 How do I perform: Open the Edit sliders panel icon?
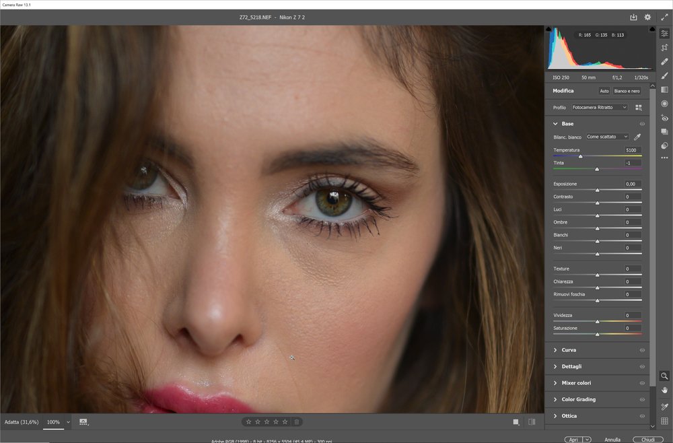tap(664, 34)
